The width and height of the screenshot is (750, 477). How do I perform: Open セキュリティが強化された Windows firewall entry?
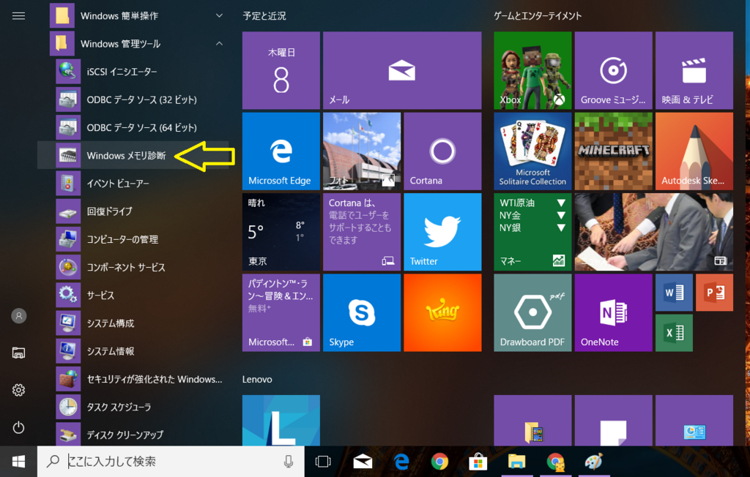tap(133, 379)
